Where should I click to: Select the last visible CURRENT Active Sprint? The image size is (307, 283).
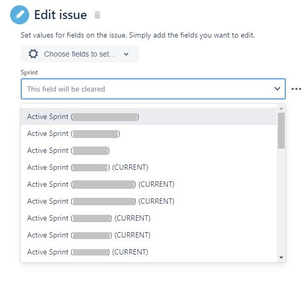click(x=149, y=252)
